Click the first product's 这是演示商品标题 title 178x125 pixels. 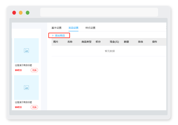[23, 65]
